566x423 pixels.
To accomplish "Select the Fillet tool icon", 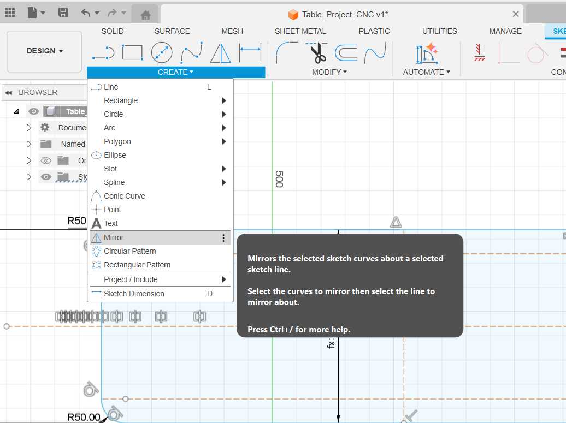I will click(x=286, y=52).
